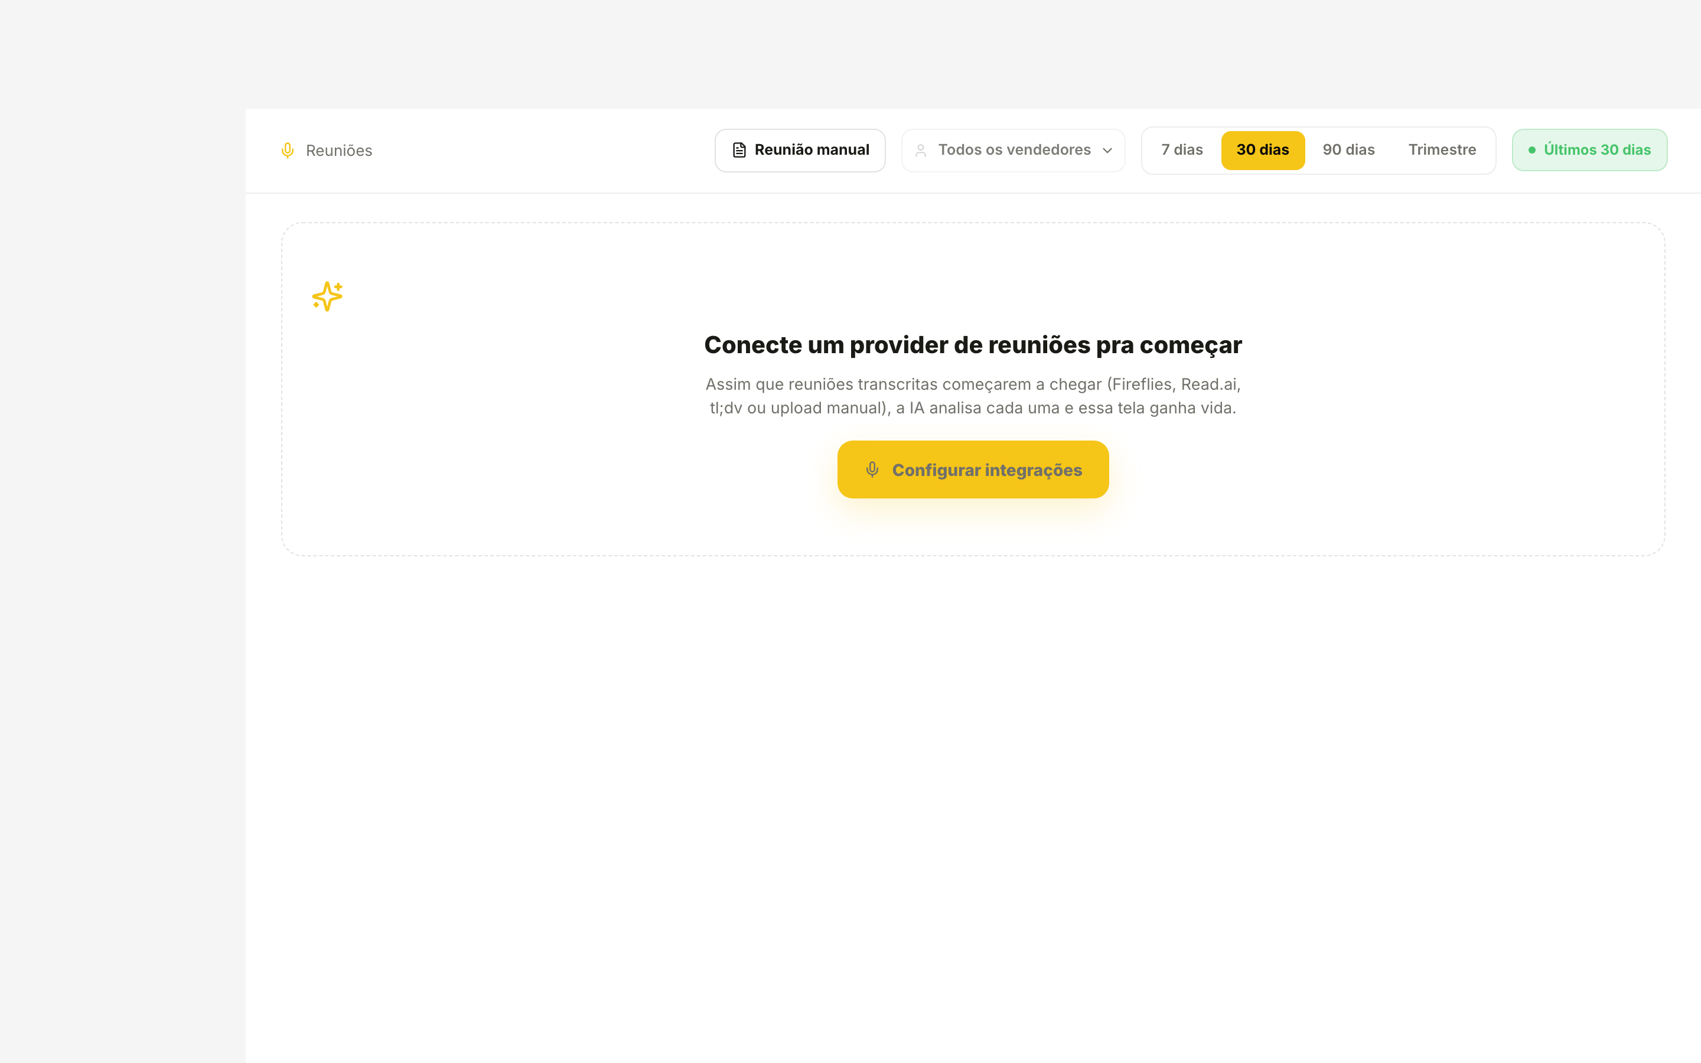The width and height of the screenshot is (1701, 1063).
Task: Switch to the Trimestre period
Action: [x=1442, y=150]
